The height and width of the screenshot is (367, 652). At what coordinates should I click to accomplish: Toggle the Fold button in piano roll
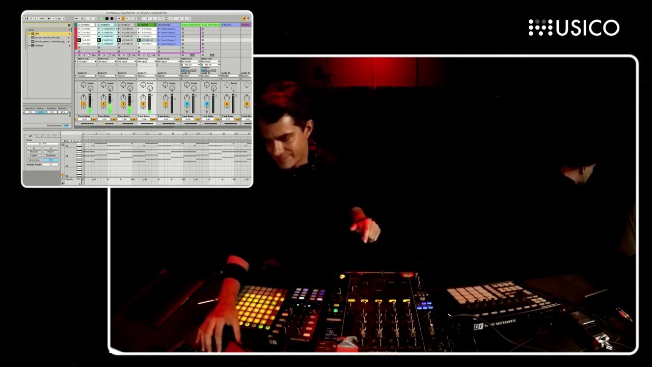coord(66,141)
